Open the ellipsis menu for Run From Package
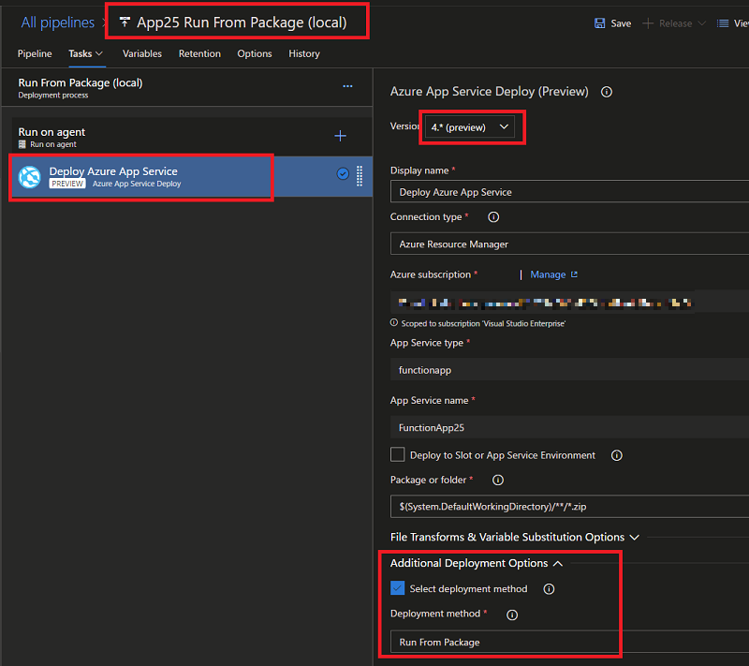 coord(347,86)
